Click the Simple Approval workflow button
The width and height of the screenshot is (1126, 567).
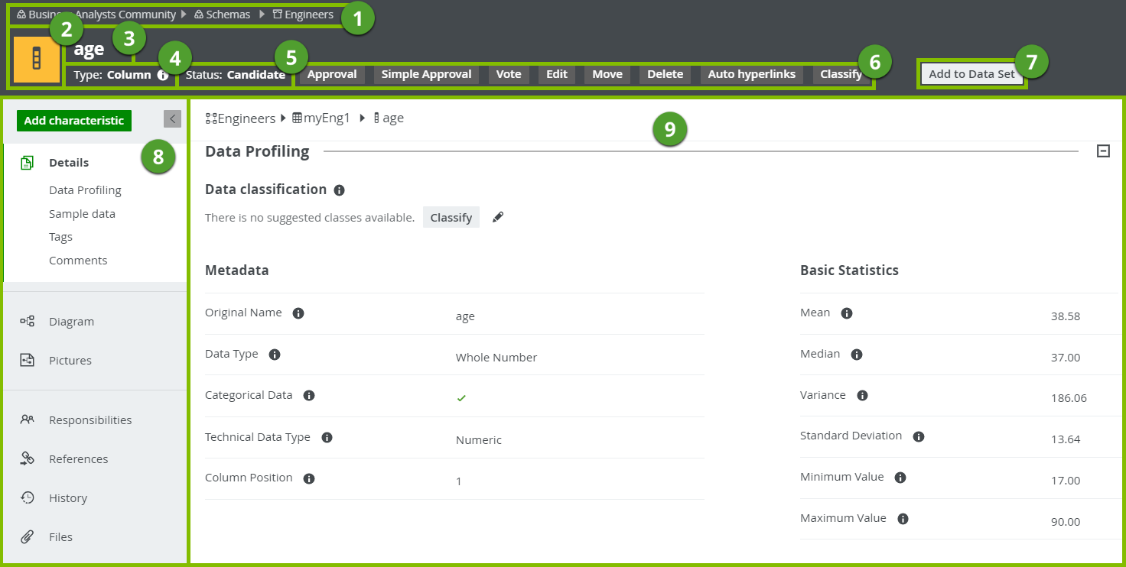point(426,74)
